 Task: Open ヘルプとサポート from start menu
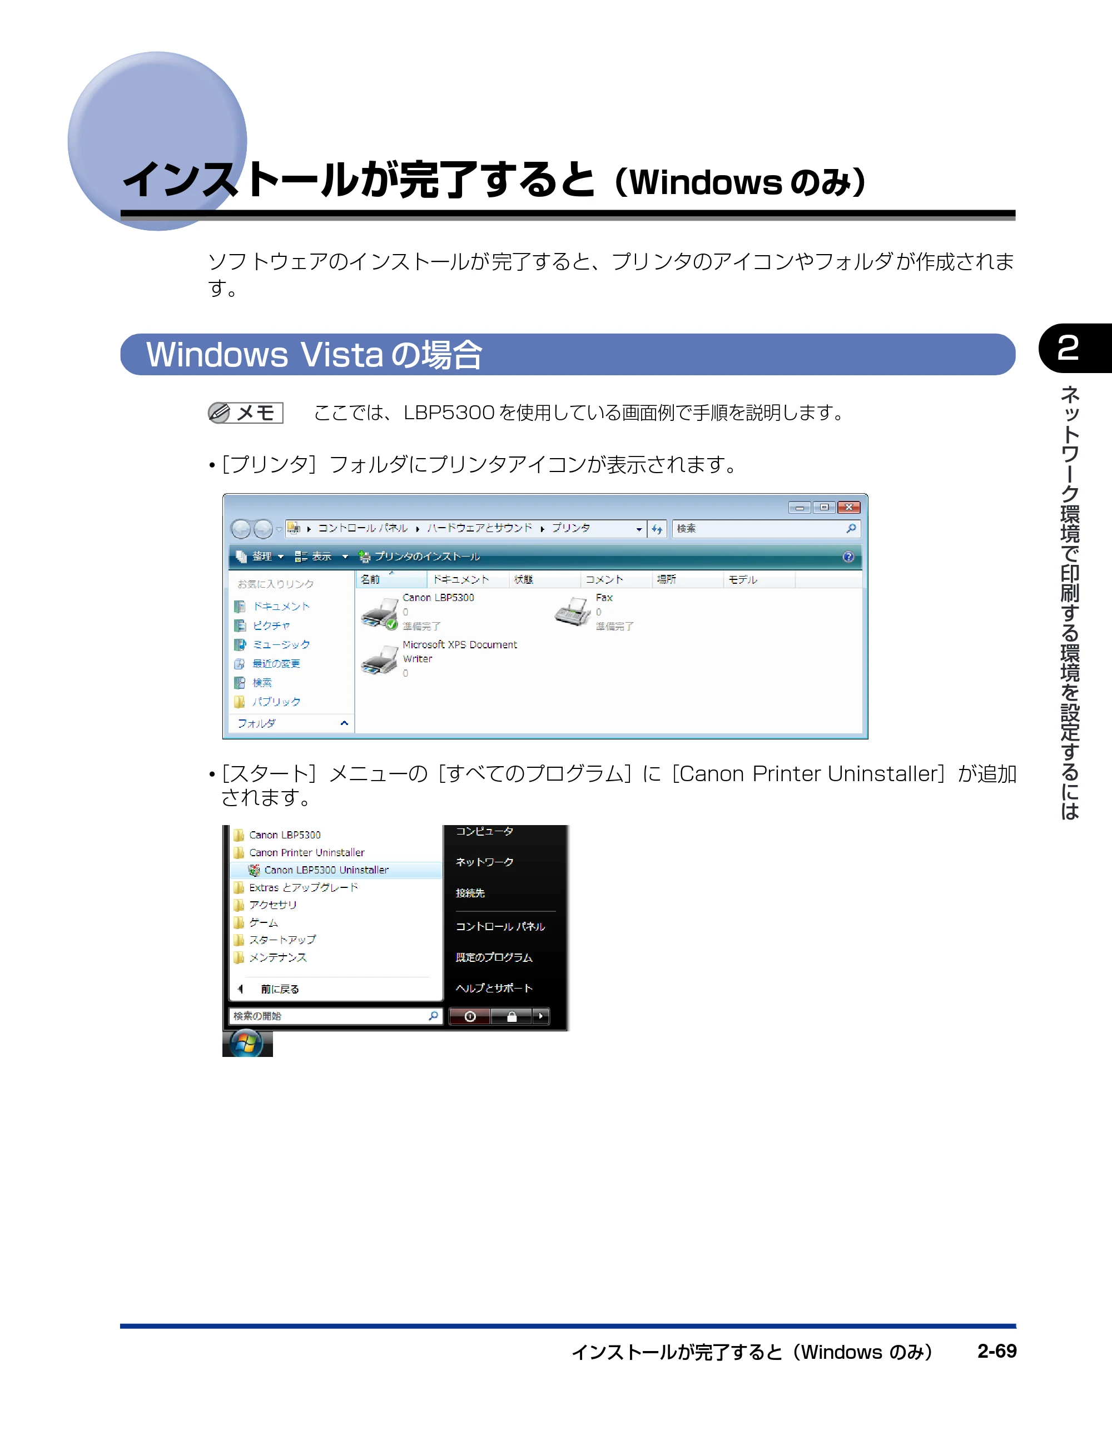pyautogui.click(x=494, y=988)
